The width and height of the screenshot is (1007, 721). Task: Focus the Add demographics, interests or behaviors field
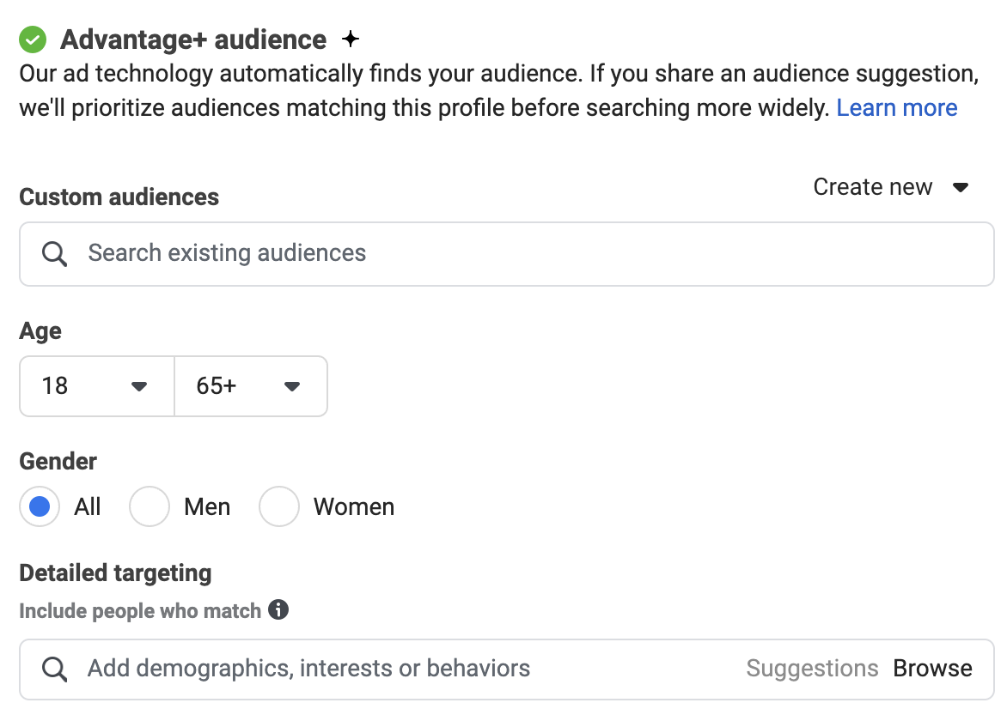coord(507,669)
